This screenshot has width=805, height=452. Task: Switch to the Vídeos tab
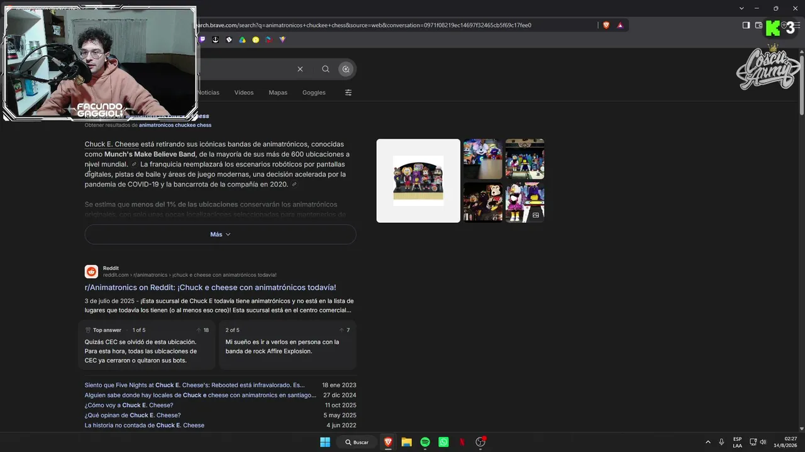(244, 92)
